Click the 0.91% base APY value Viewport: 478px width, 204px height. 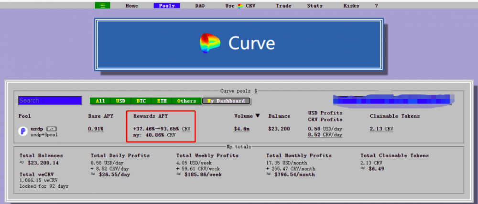pos(96,129)
